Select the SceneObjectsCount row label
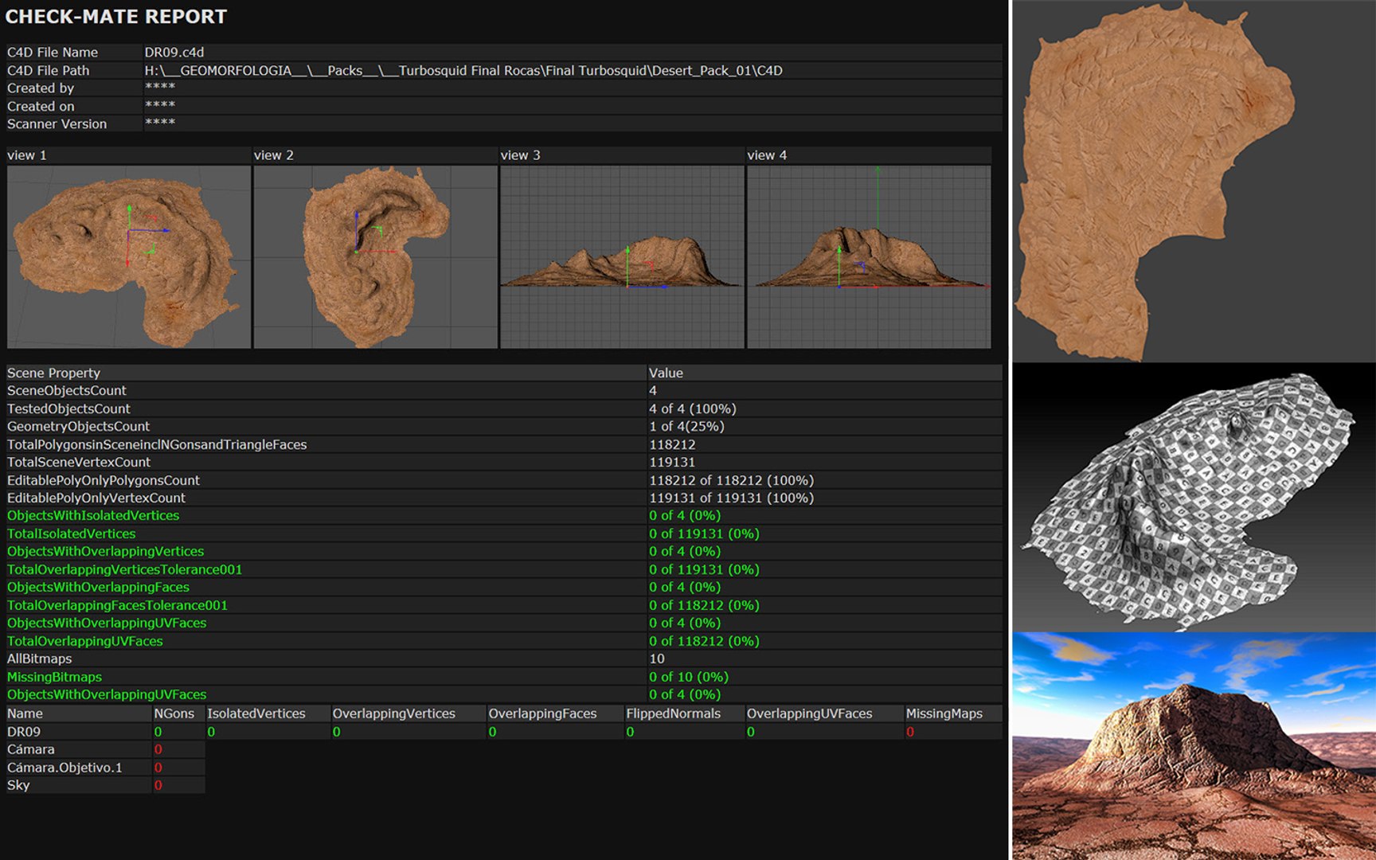This screenshot has width=1376, height=860. click(67, 391)
